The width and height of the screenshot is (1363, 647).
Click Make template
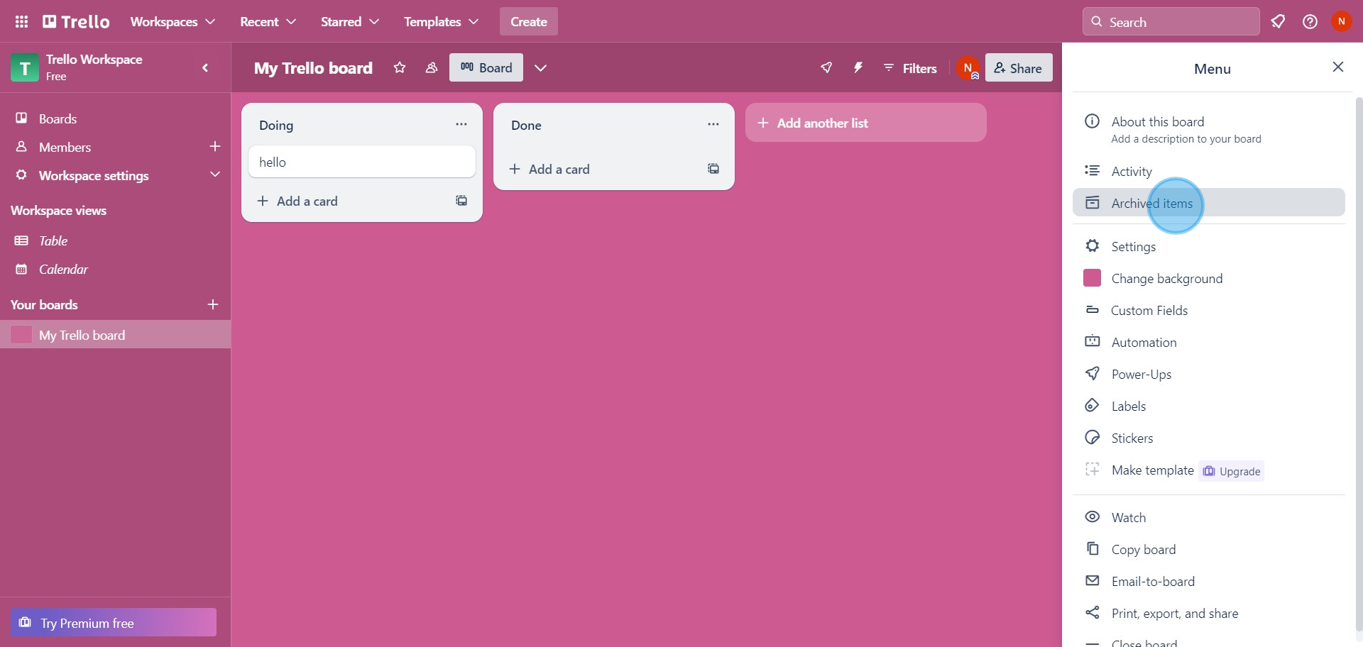tap(1152, 470)
